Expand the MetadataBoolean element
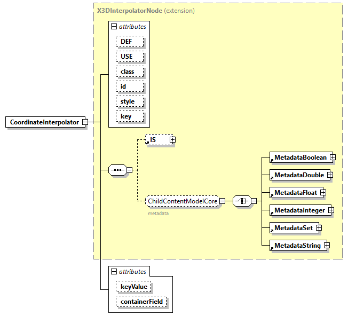This screenshot has height=323, width=348. (x=333, y=157)
